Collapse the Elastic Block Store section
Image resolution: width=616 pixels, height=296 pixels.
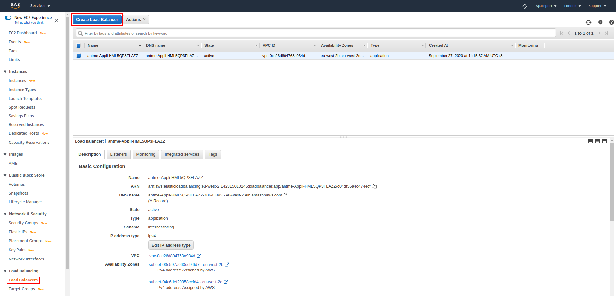click(x=5, y=175)
